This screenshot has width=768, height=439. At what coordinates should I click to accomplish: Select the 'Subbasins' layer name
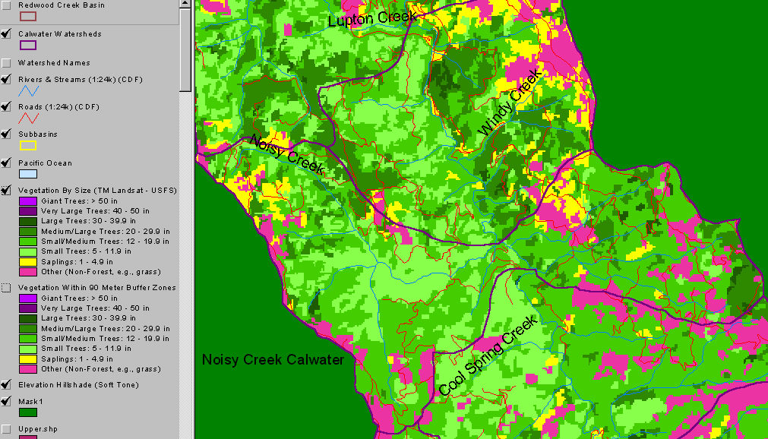(x=38, y=134)
